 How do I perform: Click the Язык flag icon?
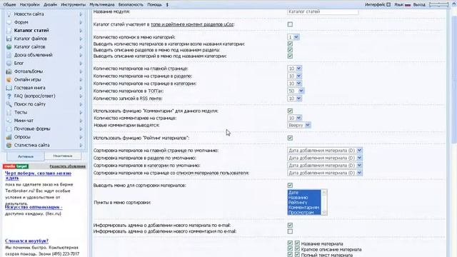[408, 5]
